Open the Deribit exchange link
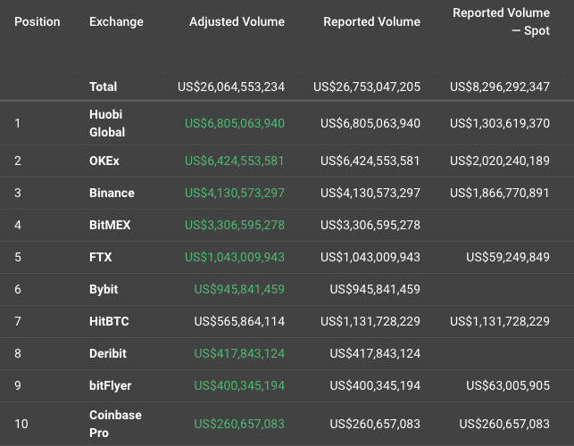This screenshot has height=446, width=574. [108, 354]
